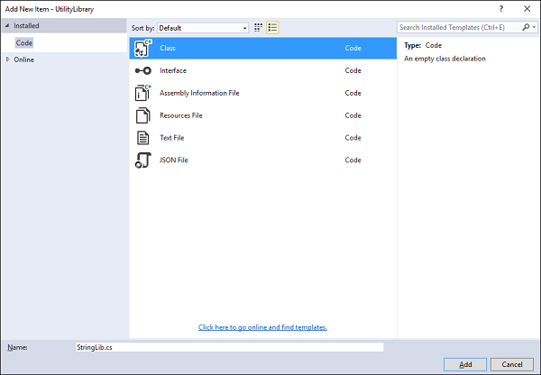Switch to small icons grid view
The image size is (541, 375).
259,28
